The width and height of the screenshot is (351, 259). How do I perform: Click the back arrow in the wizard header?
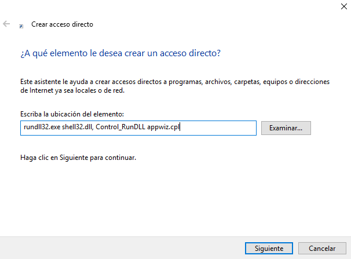click(7, 24)
